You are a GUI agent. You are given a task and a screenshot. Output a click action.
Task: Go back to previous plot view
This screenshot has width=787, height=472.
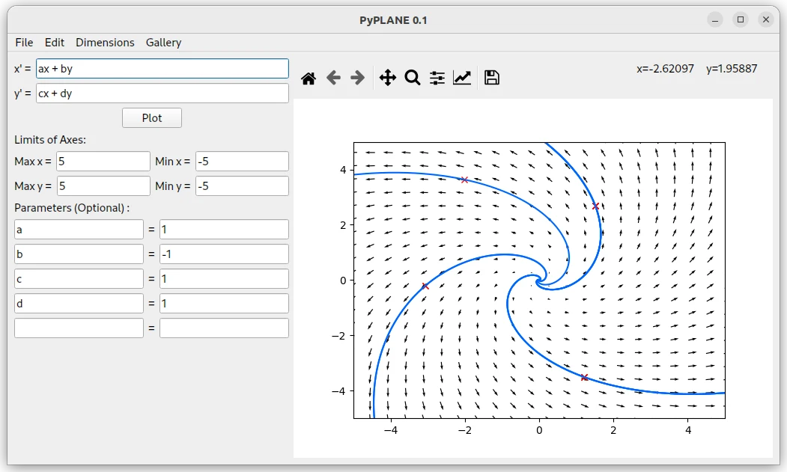tap(333, 78)
